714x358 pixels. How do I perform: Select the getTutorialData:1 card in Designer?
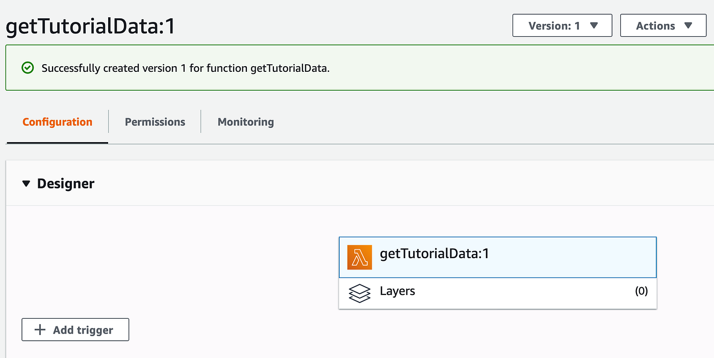497,257
